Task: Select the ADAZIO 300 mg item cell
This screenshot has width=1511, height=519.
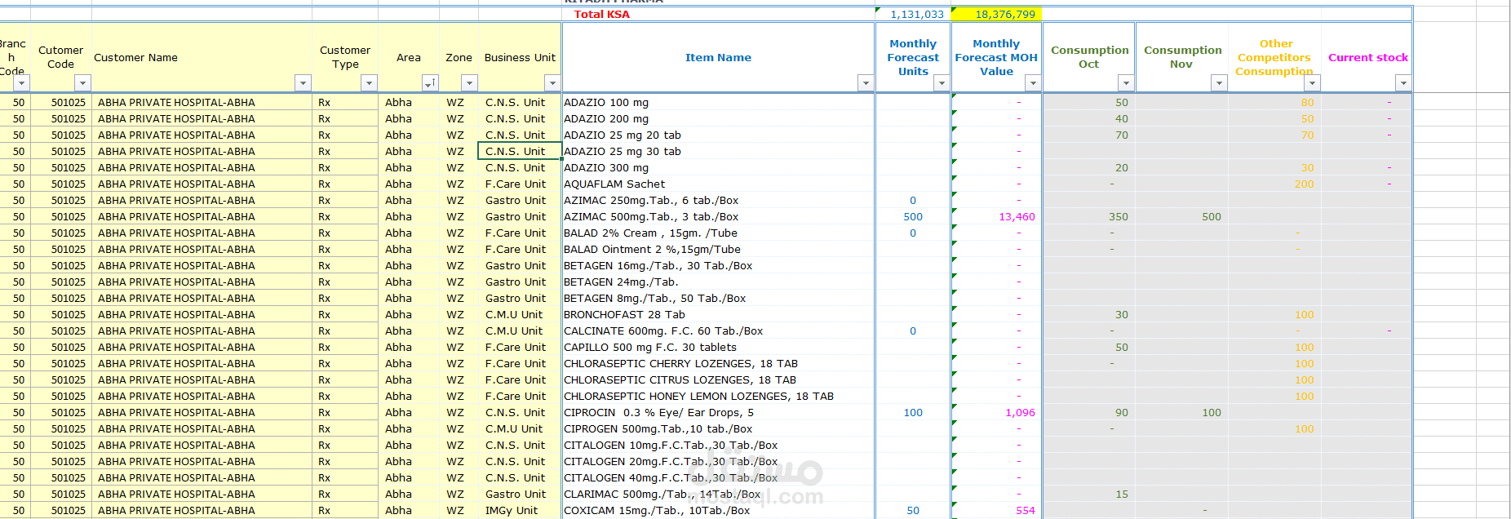Action: click(x=719, y=168)
